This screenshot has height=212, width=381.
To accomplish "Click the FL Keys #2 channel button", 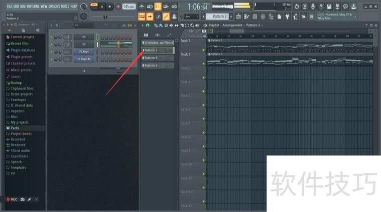I will tap(84, 59).
